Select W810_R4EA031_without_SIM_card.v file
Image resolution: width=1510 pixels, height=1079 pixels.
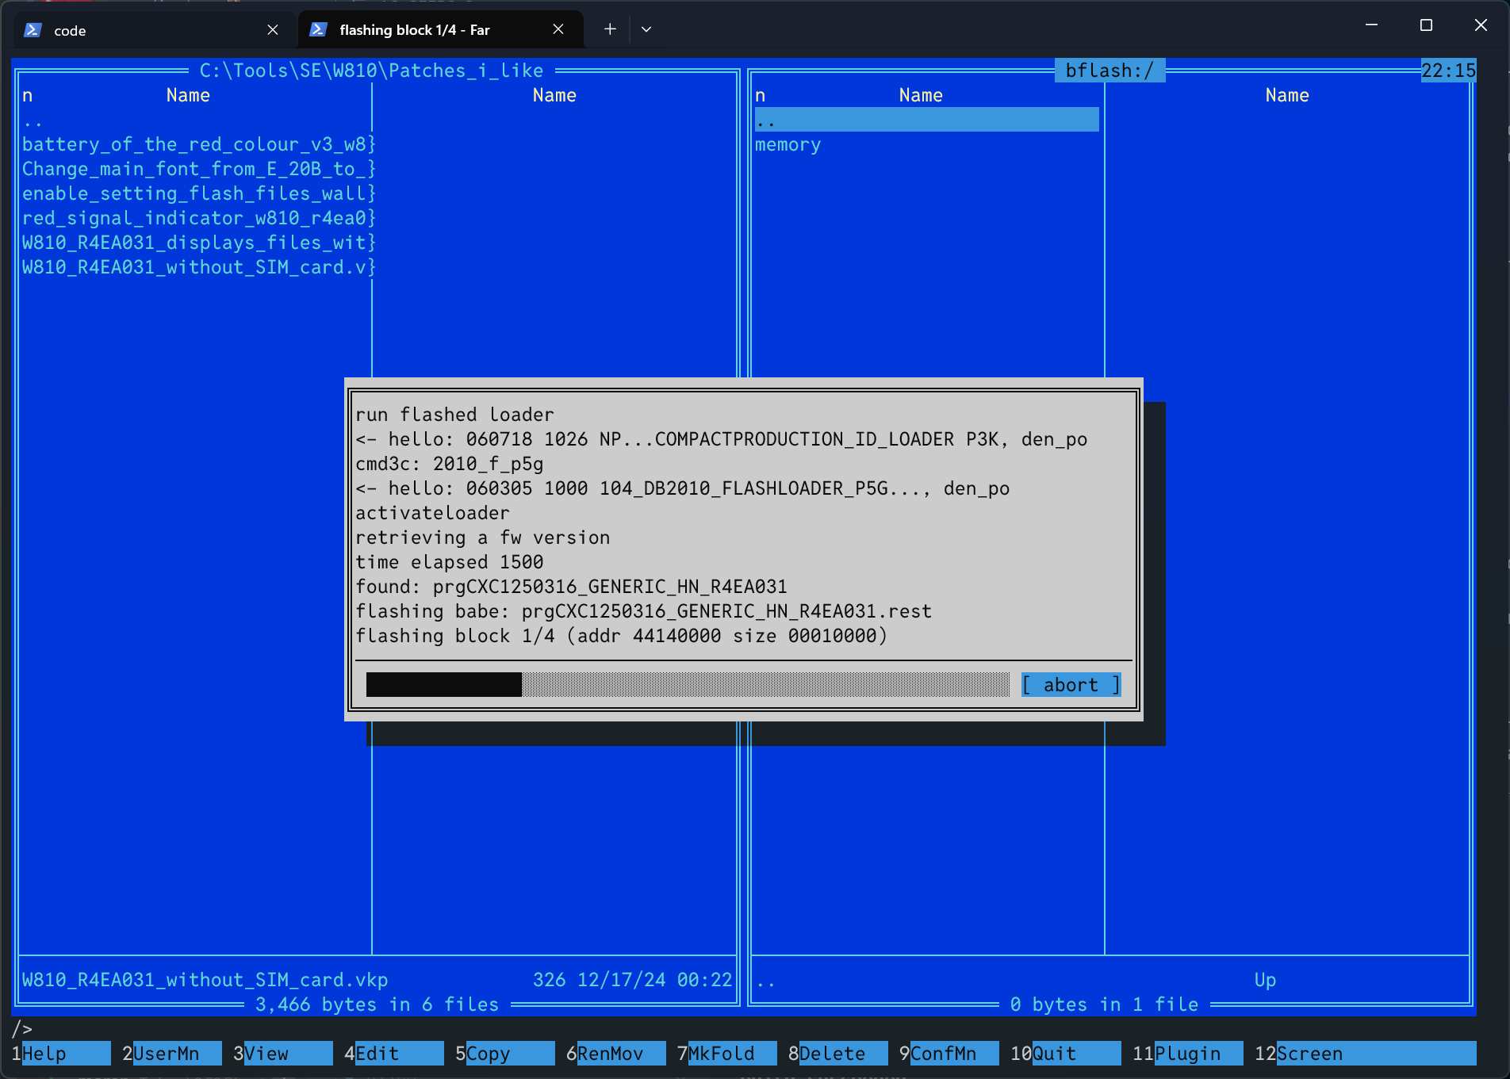pyautogui.click(x=198, y=267)
